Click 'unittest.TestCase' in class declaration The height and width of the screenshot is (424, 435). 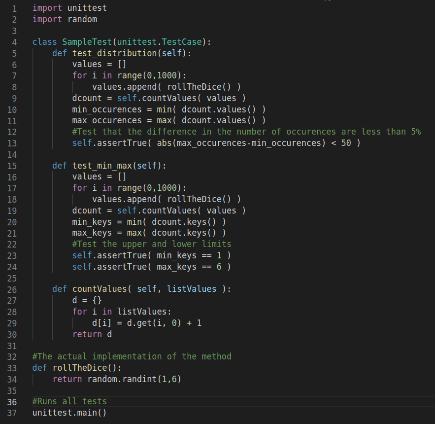(x=160, y=42)
